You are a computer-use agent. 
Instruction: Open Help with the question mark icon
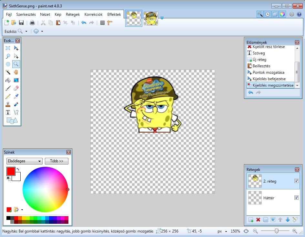[x=299, y=14]
